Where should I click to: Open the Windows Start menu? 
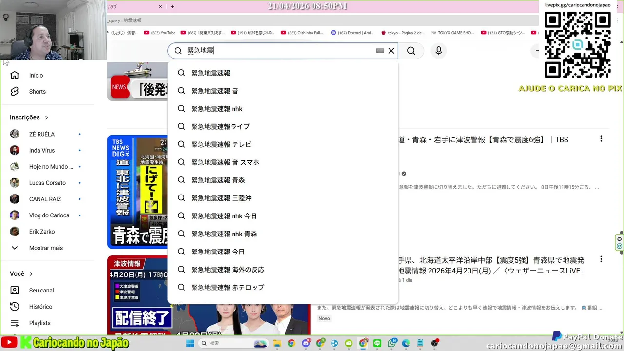[x=190, y=343]
